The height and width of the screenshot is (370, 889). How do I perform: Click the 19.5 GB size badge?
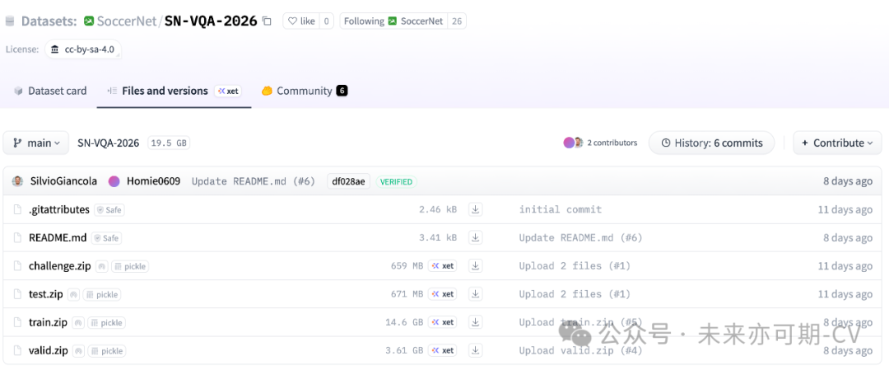pyautogui.click(x=169, y=143)
